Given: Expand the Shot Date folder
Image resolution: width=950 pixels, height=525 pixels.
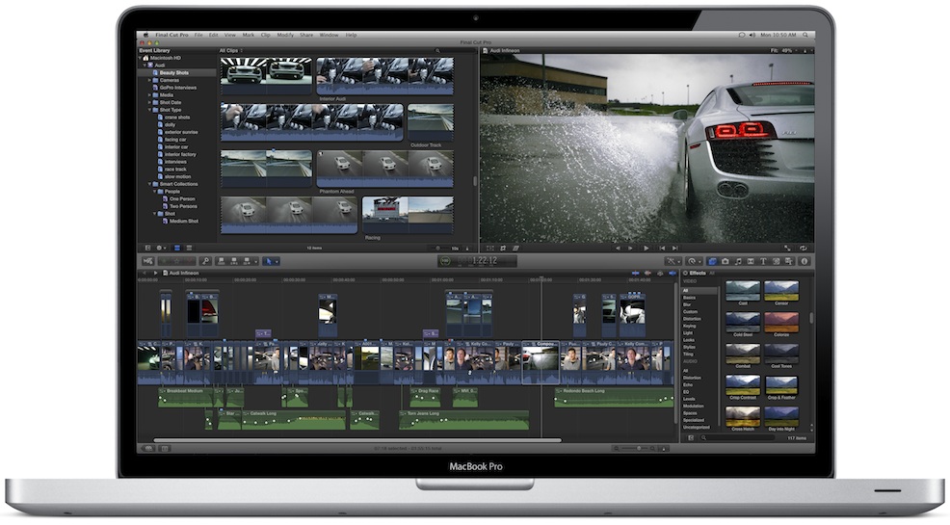Looking at the screenshot, I should pyautogui.click(x=149, y=102).
